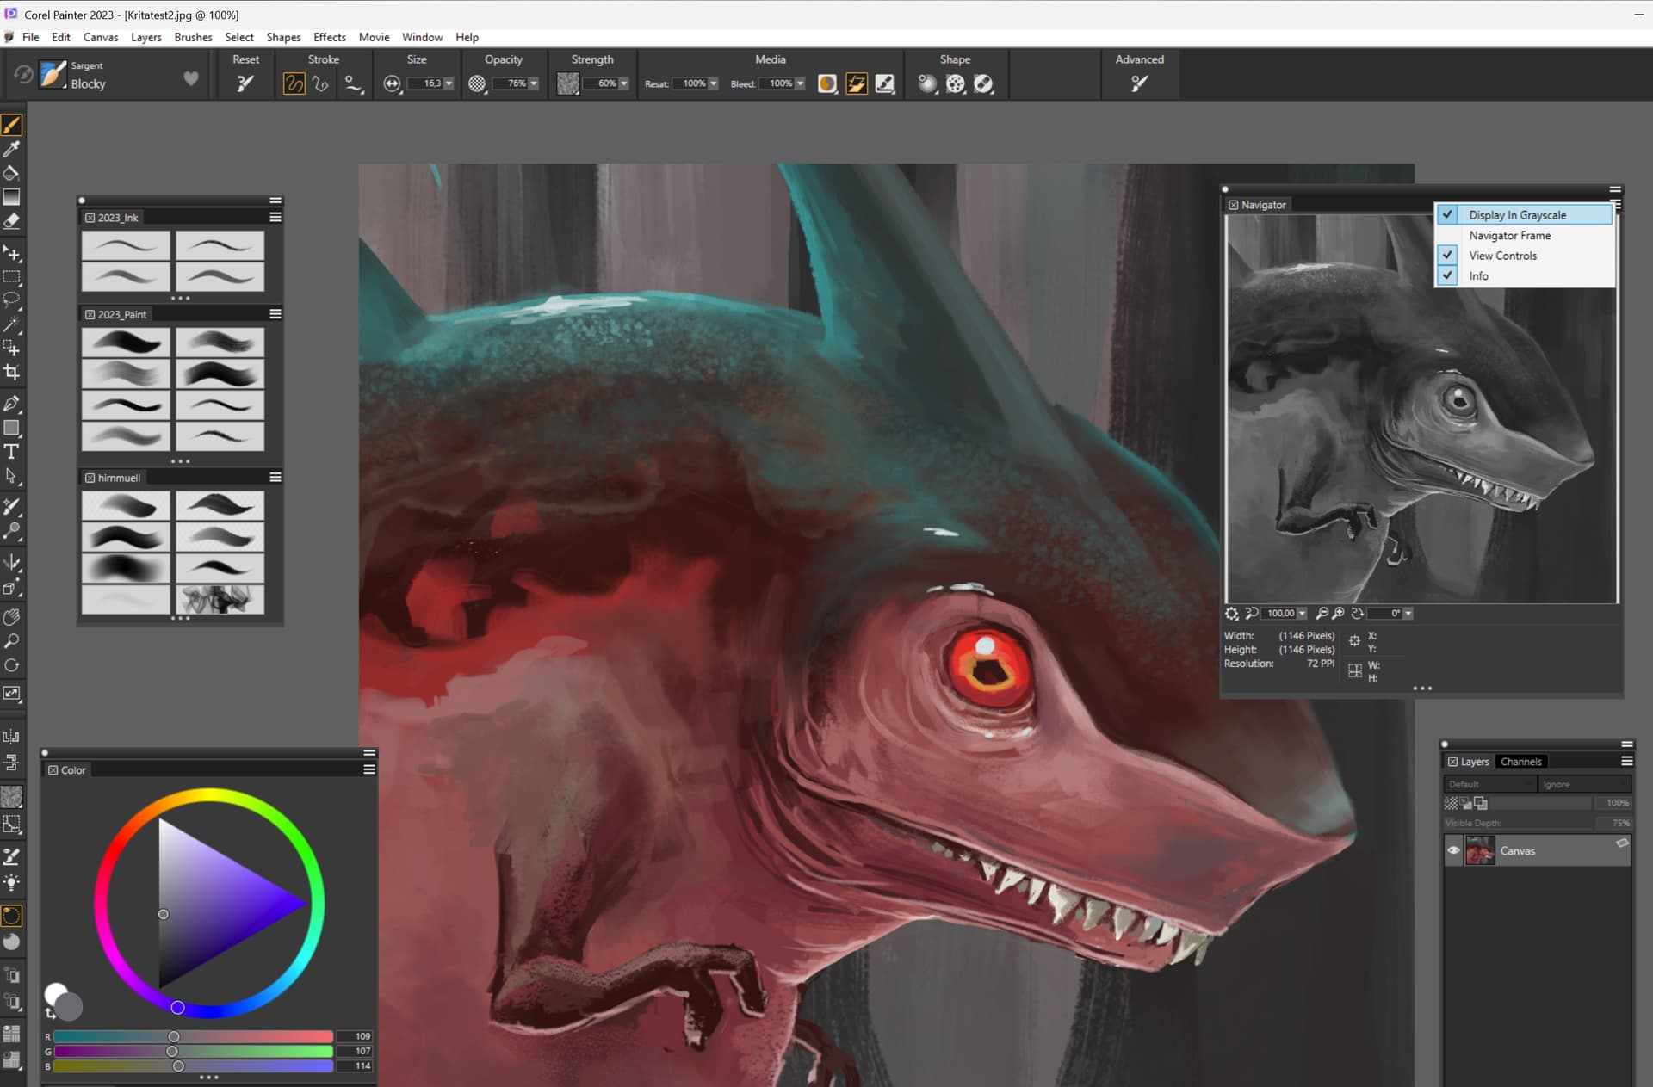Select the Rectangular Selection tool
Viewport: 1653px width, 1087px height.
11,277
